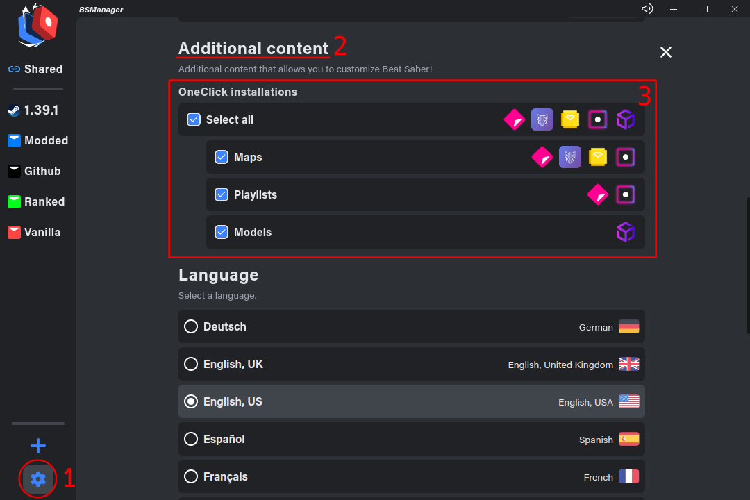The width and height of the screenshot is (750, 500).
Task: Click the German flag beside Deutsch
Action: [628, 326]
